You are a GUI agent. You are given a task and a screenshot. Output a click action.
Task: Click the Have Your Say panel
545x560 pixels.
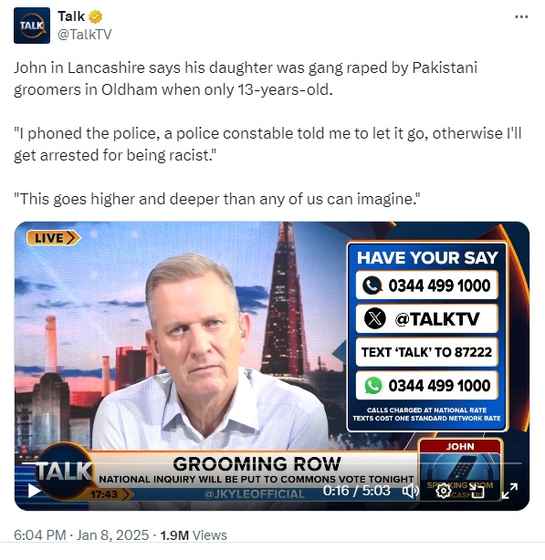(x=426, y=337)
